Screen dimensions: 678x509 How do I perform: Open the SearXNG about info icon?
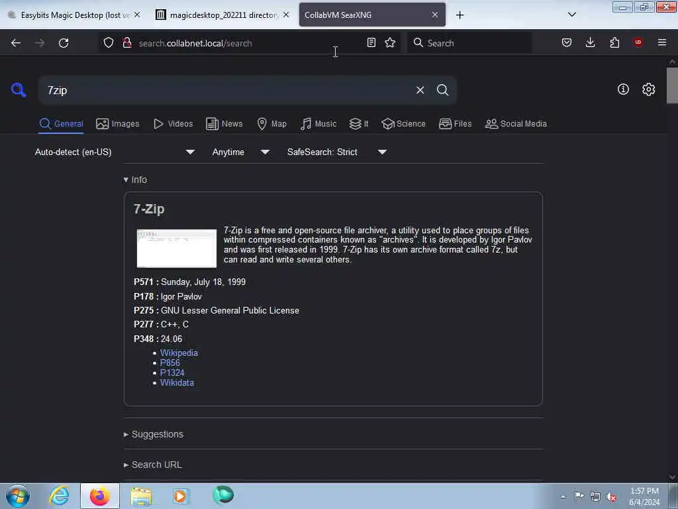point(623,89)
